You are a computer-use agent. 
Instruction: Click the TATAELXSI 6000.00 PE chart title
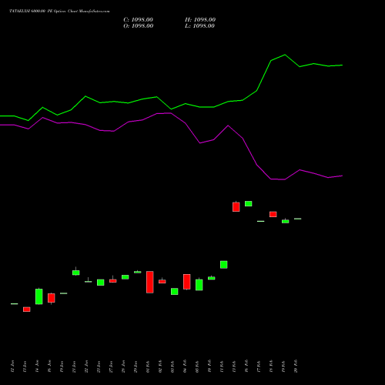(x=59, y=12)
